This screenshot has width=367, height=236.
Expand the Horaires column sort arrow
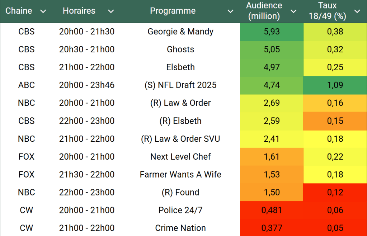[x=111, y=11]
